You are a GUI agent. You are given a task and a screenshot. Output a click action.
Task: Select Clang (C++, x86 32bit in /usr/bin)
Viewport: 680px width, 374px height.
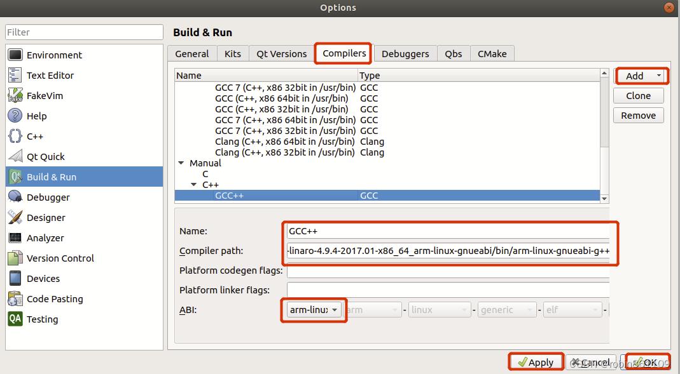coord(284,152)
